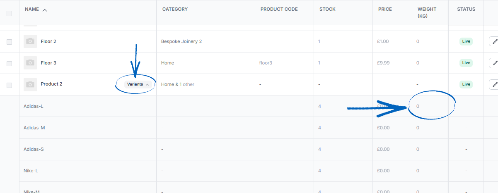Click the Price column header

(385, 9)
